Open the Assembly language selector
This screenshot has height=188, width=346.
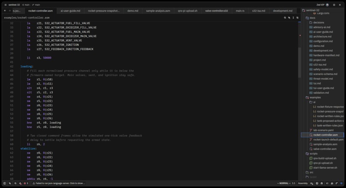[x=303, y=183]
